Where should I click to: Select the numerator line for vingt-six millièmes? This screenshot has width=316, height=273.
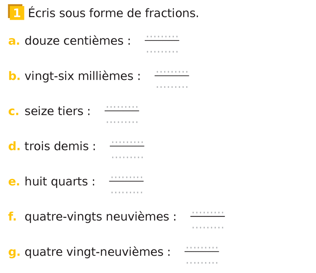tap(172, 72)
